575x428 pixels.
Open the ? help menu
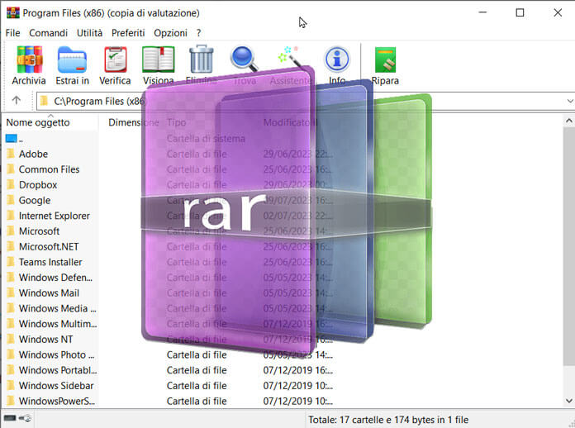[x=198, y=33]
